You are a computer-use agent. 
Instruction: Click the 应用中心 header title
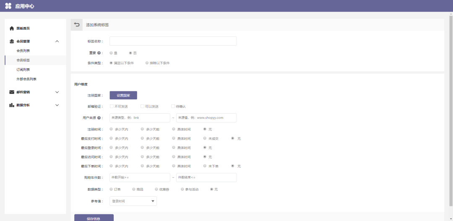[25, 6]
